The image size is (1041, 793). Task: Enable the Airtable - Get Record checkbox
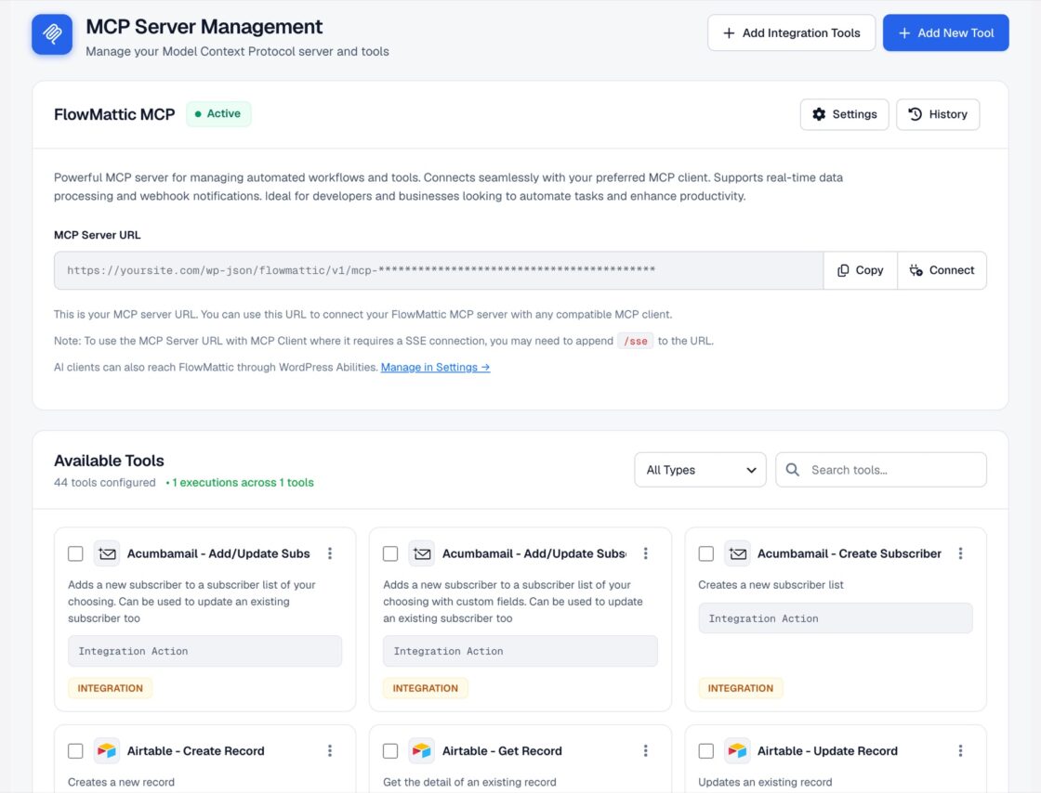tap(390, 750)
